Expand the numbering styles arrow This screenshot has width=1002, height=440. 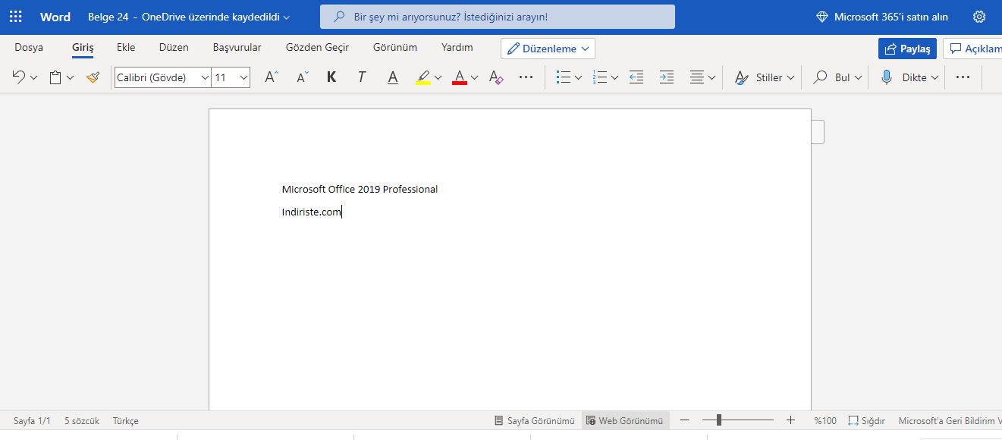[x=614, y=77]
